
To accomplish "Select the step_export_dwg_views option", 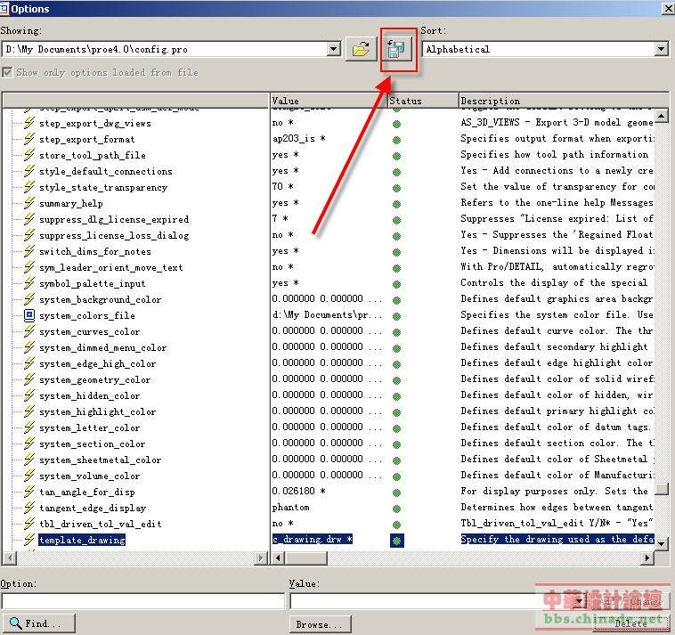I will 95,124.
